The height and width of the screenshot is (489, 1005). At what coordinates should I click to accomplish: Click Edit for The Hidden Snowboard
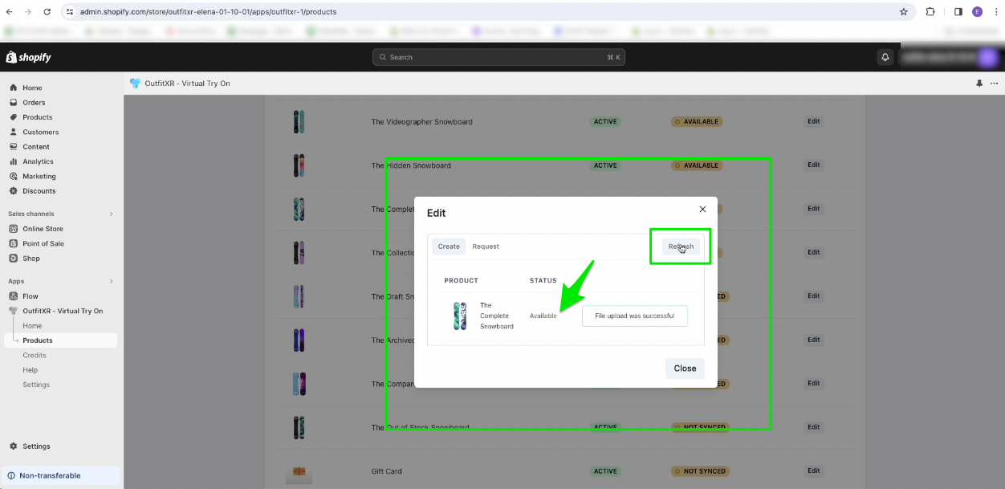(x=814, y=165)
